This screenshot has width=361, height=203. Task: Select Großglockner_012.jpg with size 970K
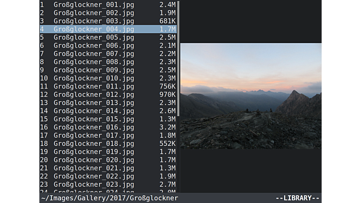[94, 95]
